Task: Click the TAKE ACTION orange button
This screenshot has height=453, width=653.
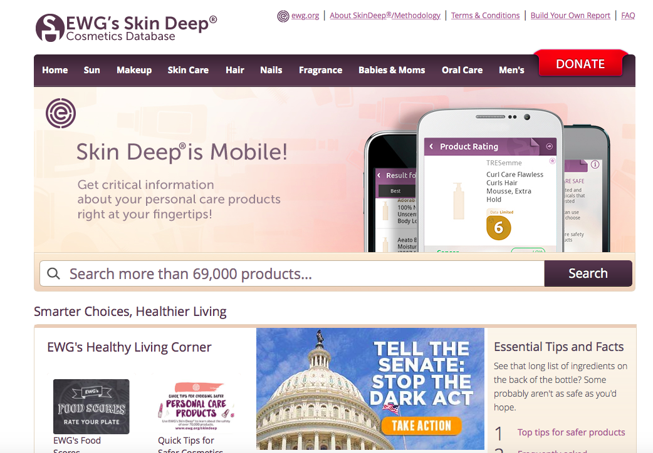Action: pos(422,425)
